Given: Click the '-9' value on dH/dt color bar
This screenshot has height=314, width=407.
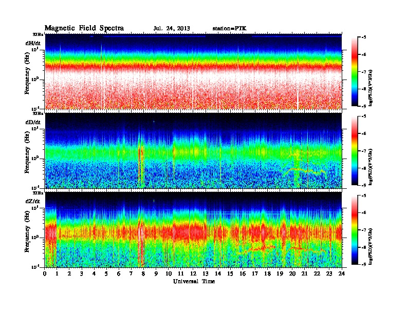Looking at the screenshot, I should (364, 106).
